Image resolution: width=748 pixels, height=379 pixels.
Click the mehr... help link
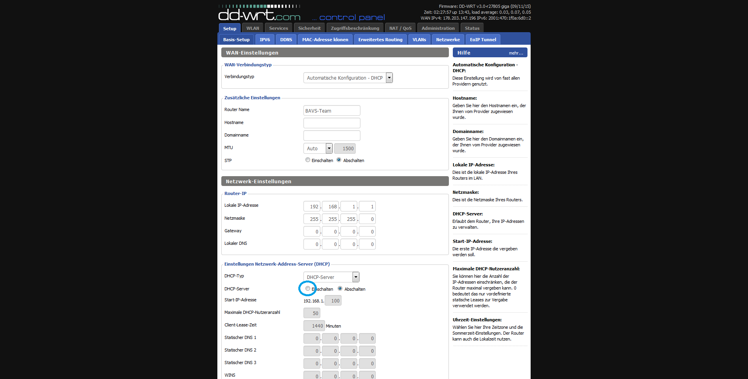point(516,53)
